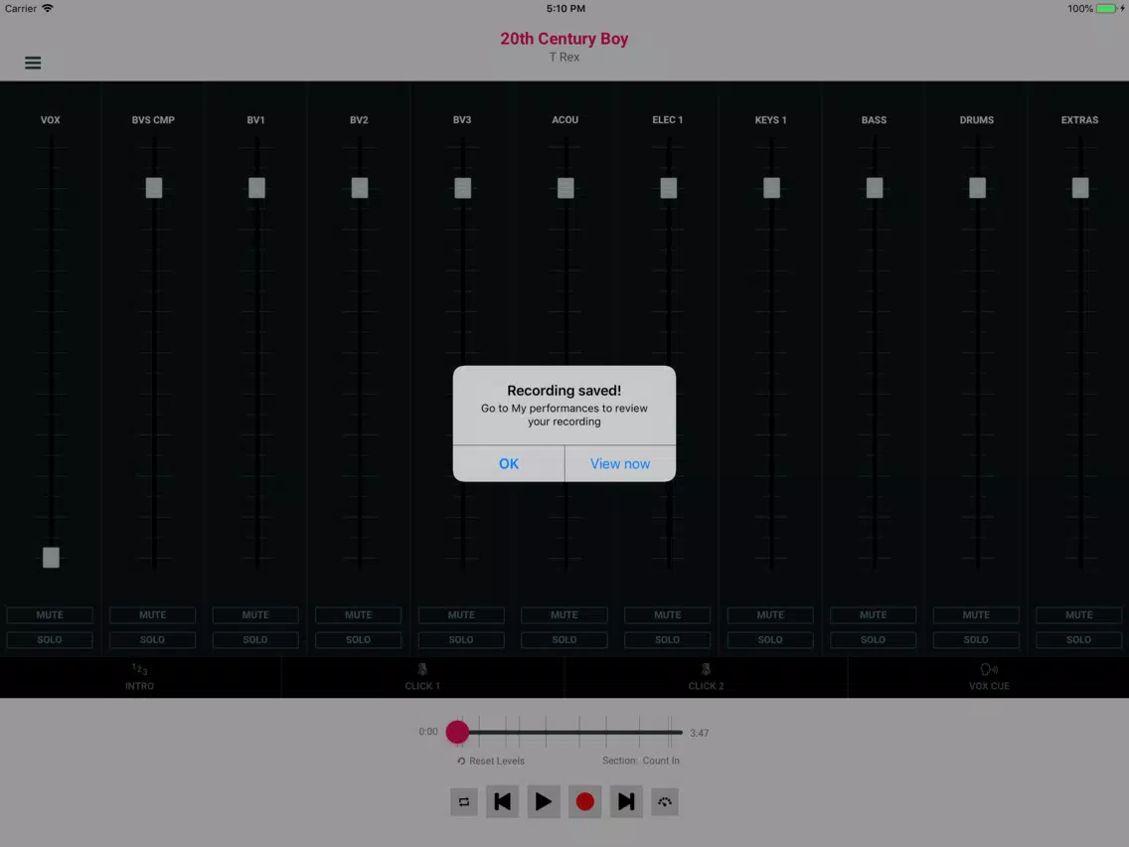Open the hamburger menu
Screen dimensions: 1129x847
tap(33, 63)
